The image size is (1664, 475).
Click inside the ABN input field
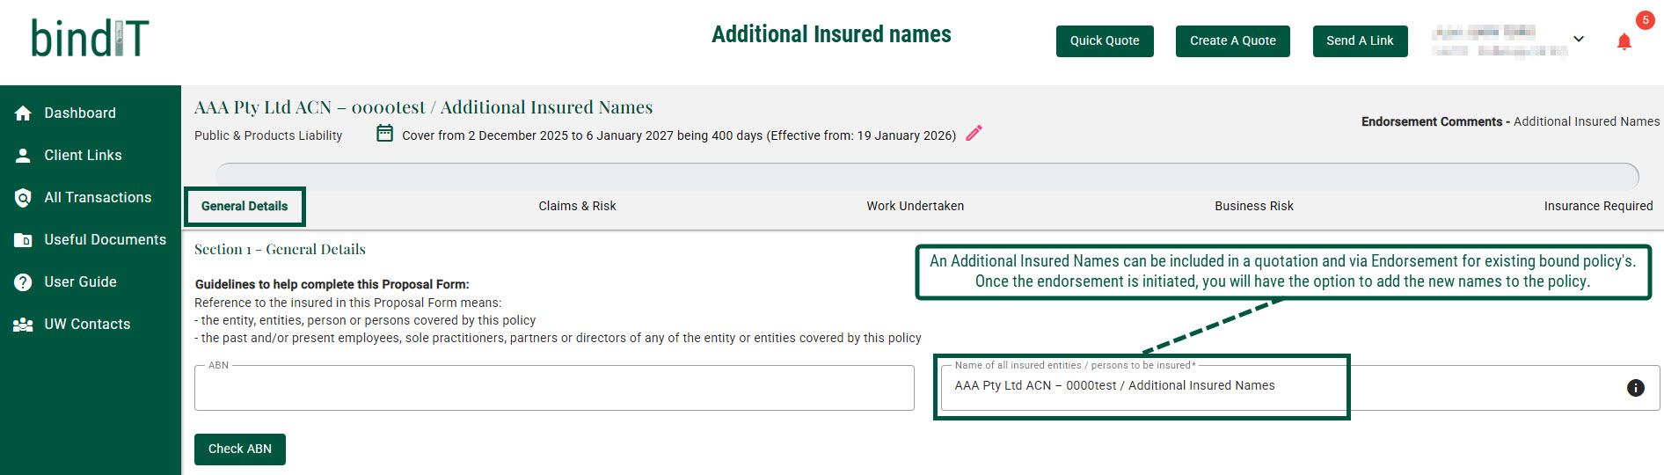(x=554, y=389)
